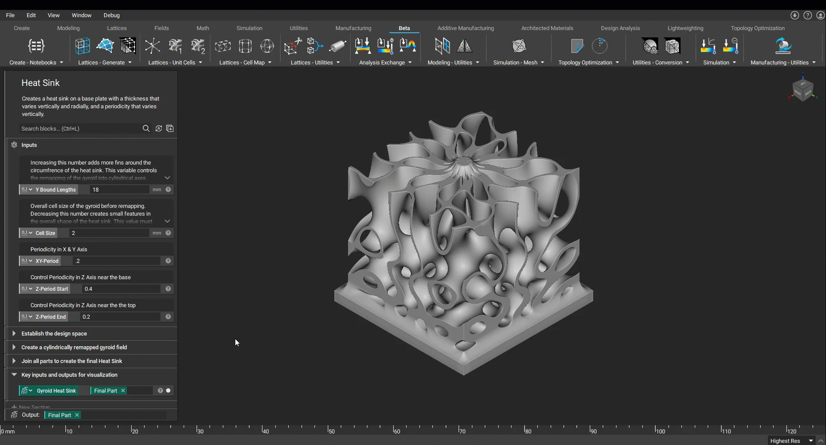Open the Highest Res resolution dropdown
The width and height of the screenshot is (826, 445).
coord(792,441)
